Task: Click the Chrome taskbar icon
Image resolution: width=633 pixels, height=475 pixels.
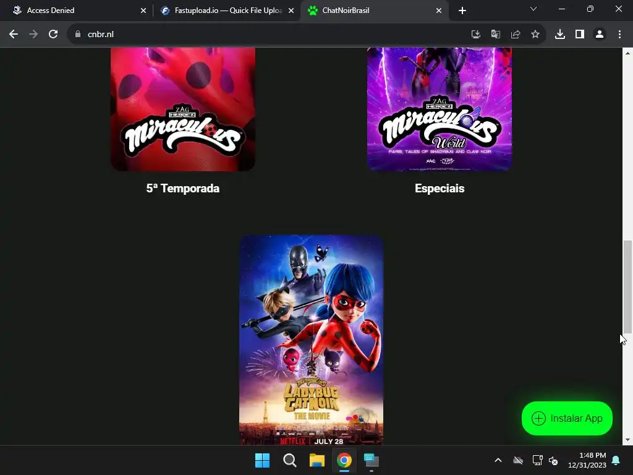Action: (344, 460)
